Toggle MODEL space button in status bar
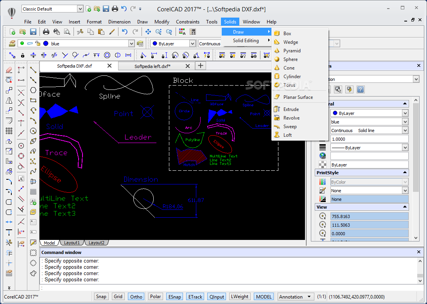Image resolution: width=427 pixels, height=304 pixels. [x=264, y=297]
